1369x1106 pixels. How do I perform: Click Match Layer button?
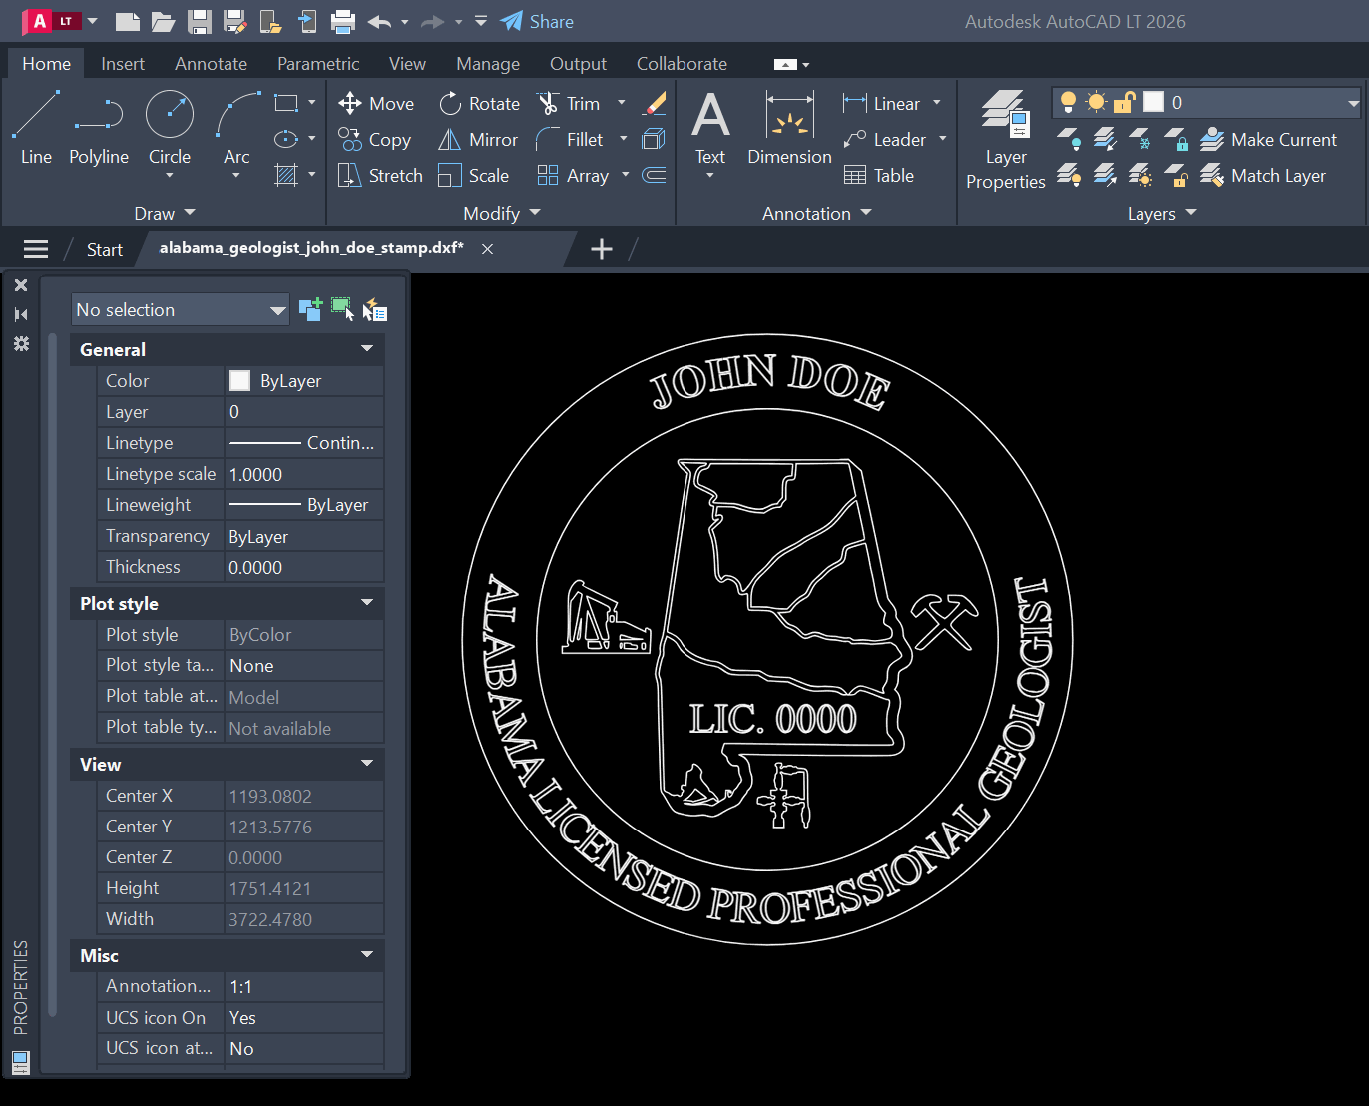(x=1263, y=176)
